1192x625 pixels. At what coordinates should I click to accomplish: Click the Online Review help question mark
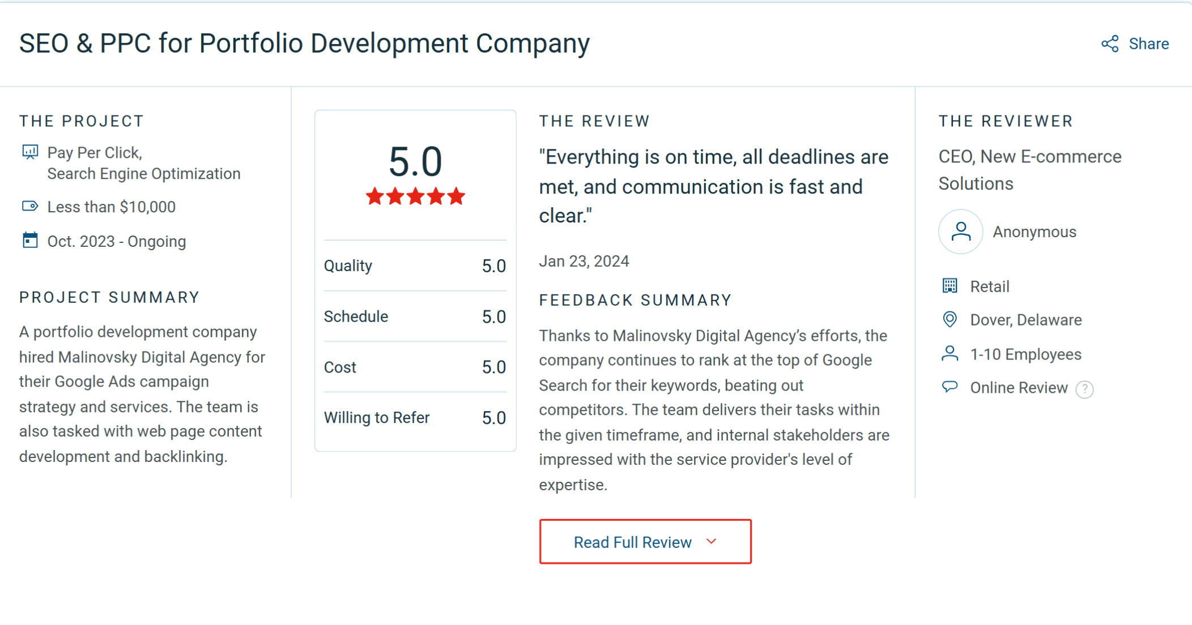click(x=1084, y=389)
